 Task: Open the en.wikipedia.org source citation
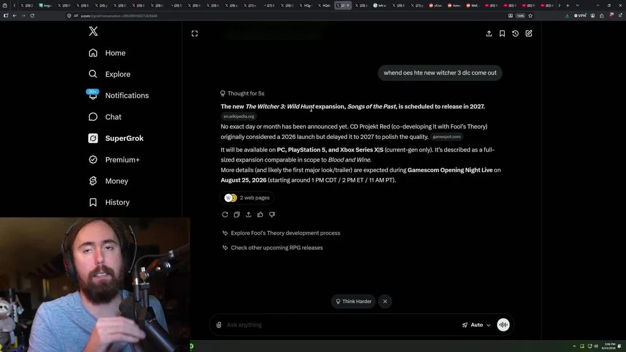(239, 116)
